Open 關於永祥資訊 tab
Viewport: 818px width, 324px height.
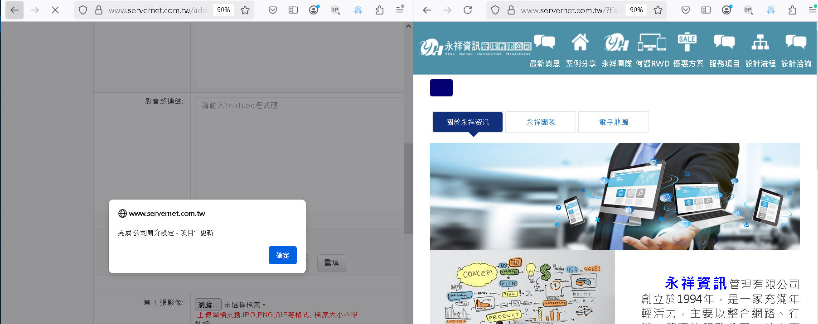(468, 122)
